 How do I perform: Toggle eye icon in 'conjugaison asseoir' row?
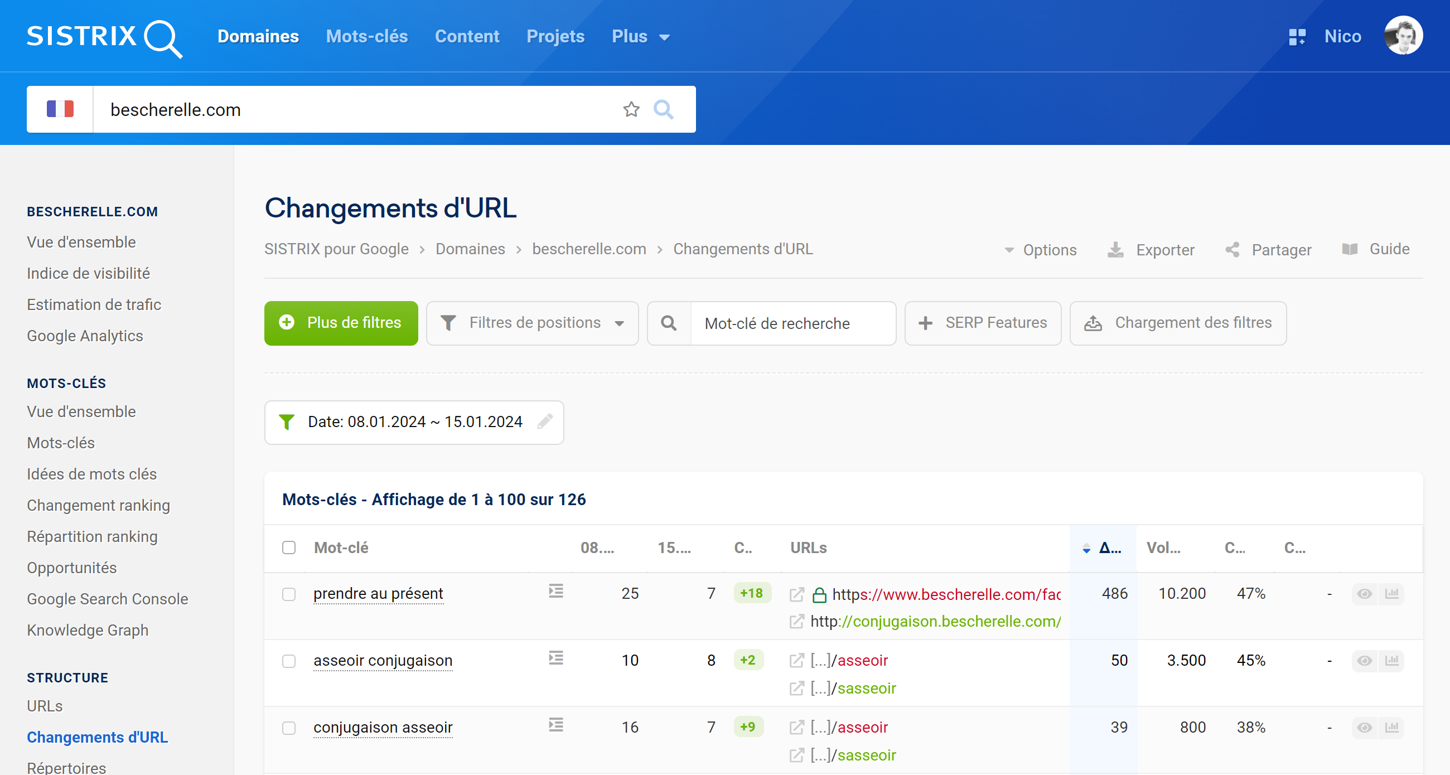pyautogui.click(x=1365, y=728)
